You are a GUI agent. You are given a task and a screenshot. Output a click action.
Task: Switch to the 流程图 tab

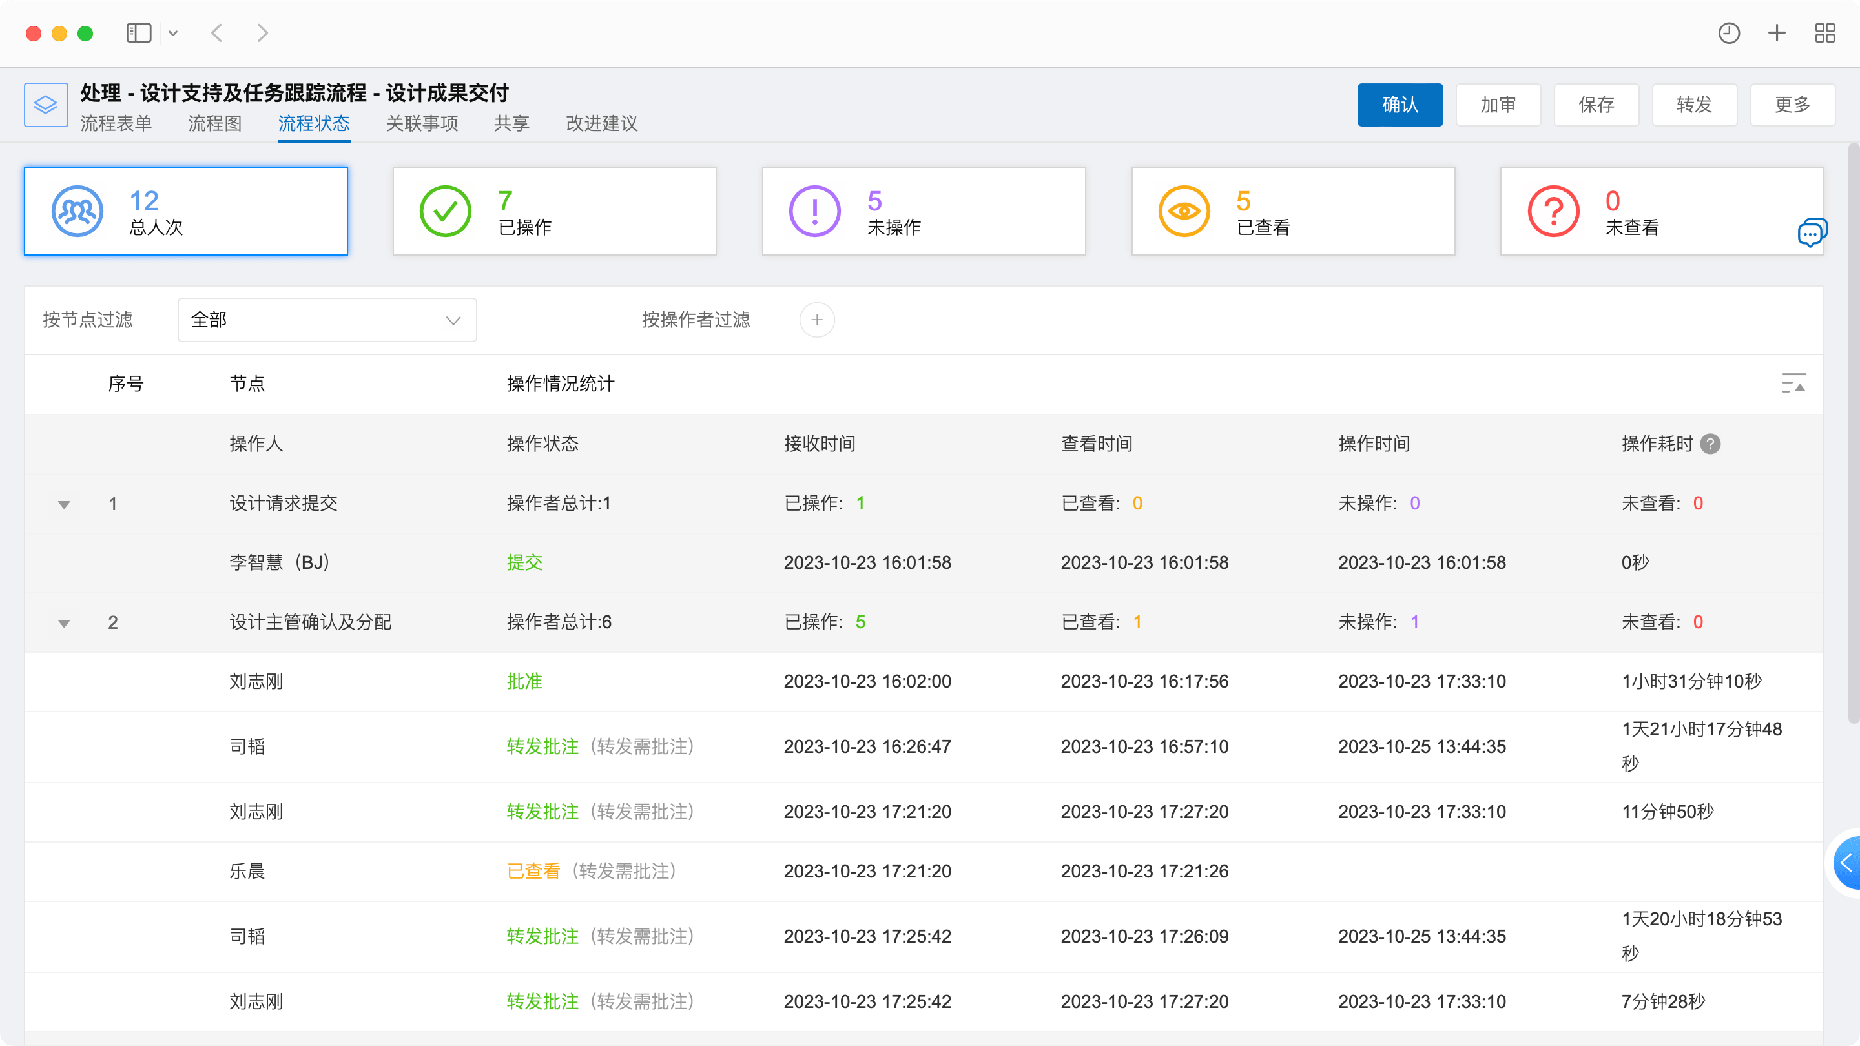click(214, 123)
